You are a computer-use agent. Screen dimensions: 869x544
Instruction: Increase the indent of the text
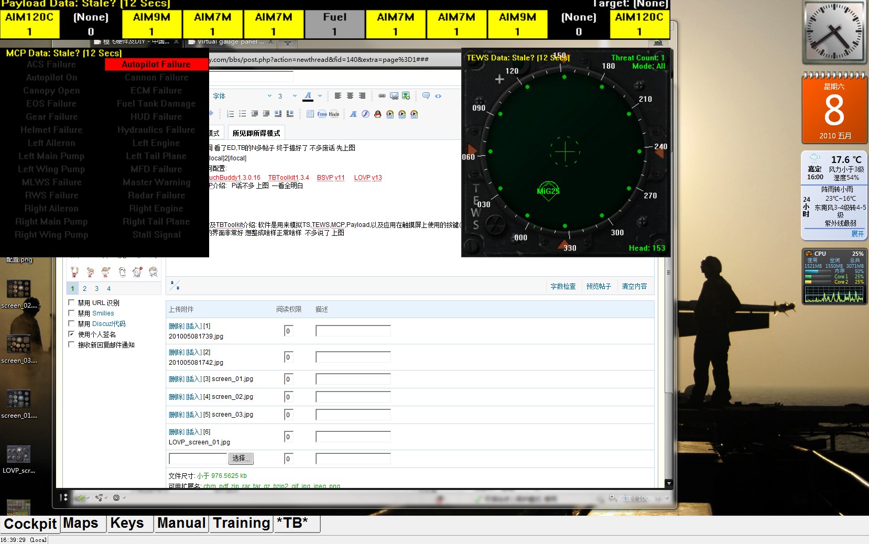[x=266, y=114]
